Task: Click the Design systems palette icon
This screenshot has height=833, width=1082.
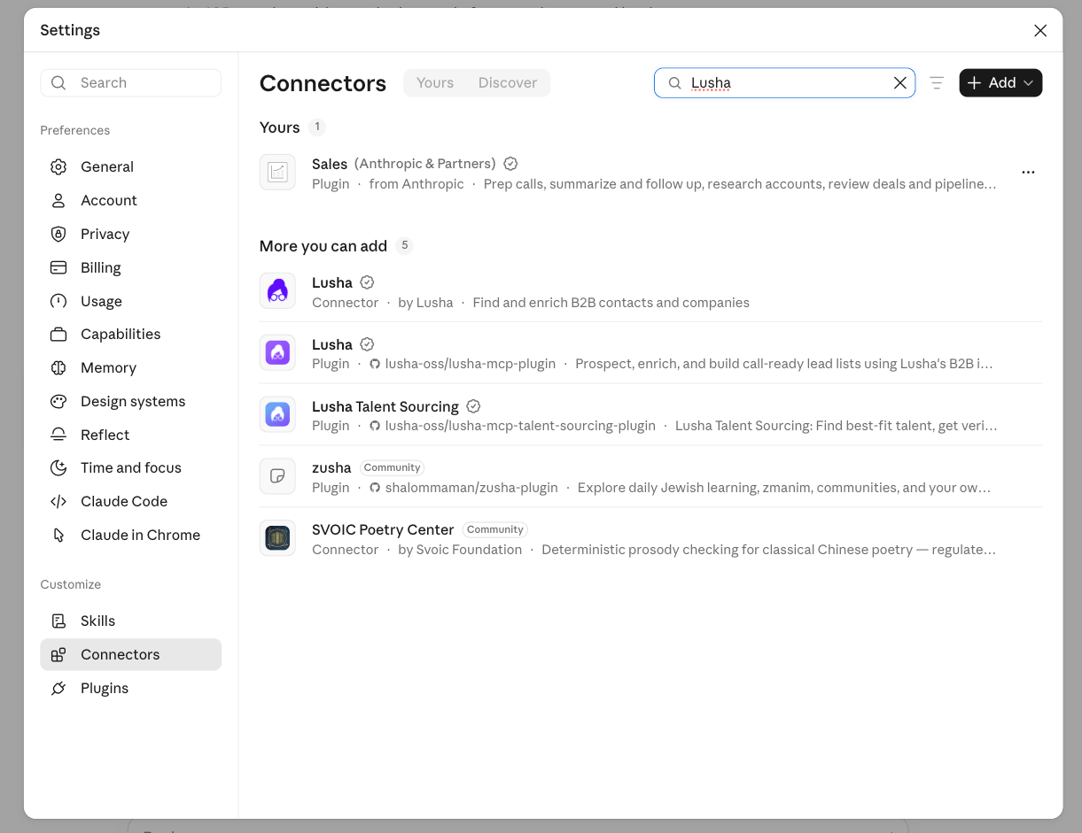Action: 58,401
